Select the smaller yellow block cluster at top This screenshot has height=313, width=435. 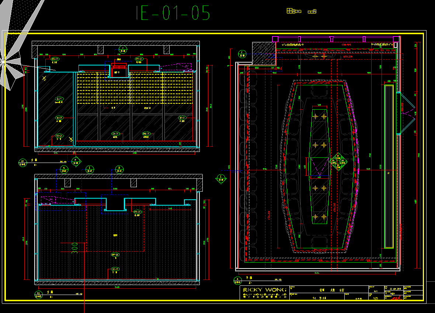click(312, 11)
